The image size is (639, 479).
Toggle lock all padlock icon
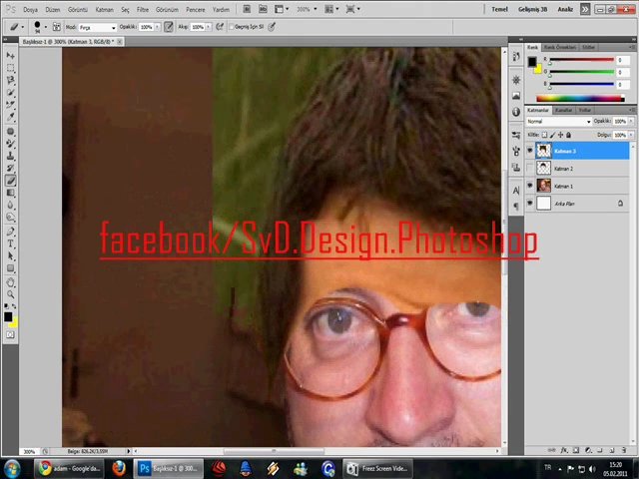[x=568, y=135]
